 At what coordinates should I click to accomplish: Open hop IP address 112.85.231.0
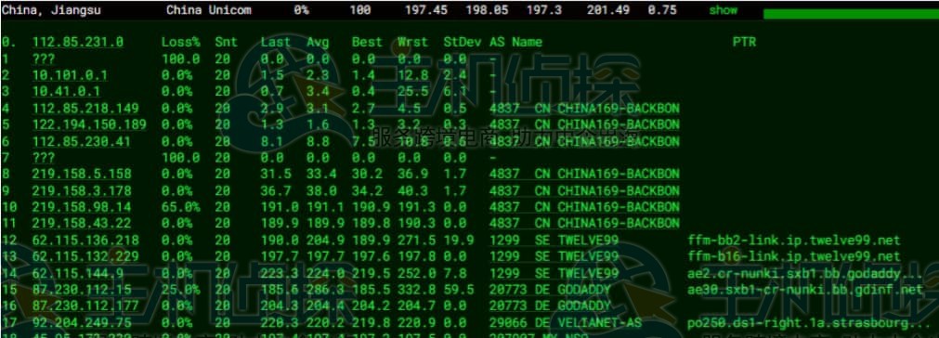coord(78,42)
